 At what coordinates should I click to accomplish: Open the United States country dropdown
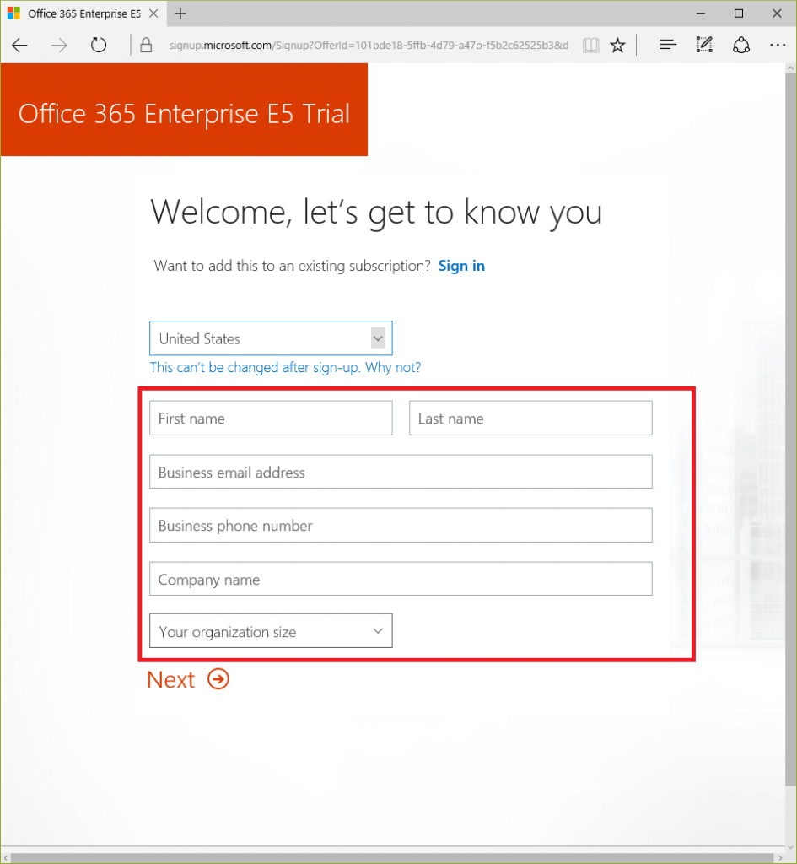[271, 338]
